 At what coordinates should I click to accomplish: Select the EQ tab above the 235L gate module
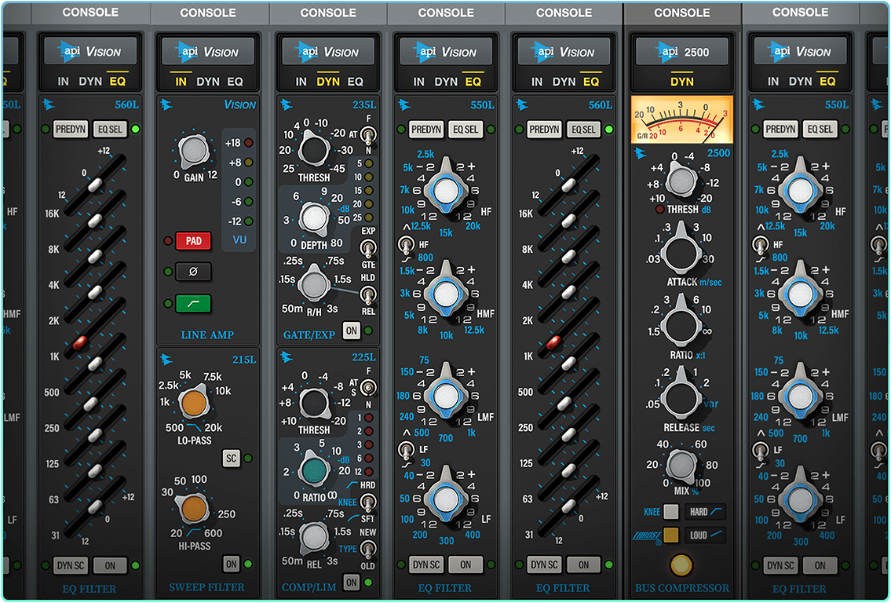click(x=355, y=82)
